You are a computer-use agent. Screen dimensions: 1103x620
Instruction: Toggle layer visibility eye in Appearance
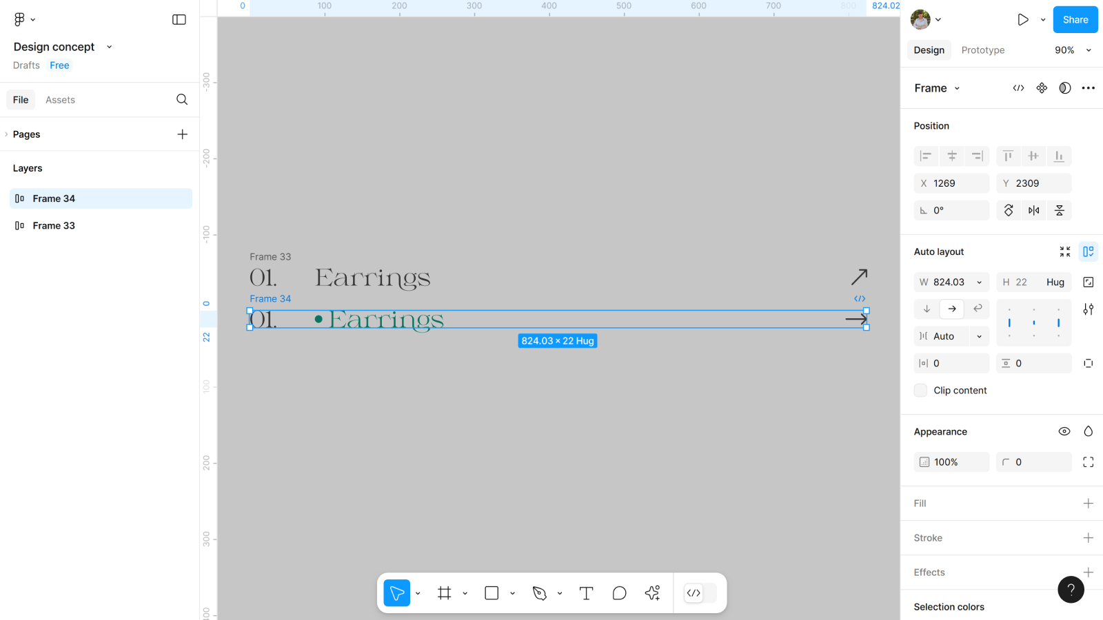pyautogui.click(x=1064, y=432)
